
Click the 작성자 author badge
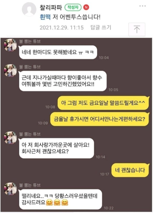73,7
